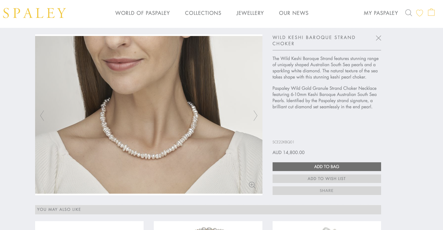Open the wish list heart icon

pyautogui.click(x=419, y=13)
